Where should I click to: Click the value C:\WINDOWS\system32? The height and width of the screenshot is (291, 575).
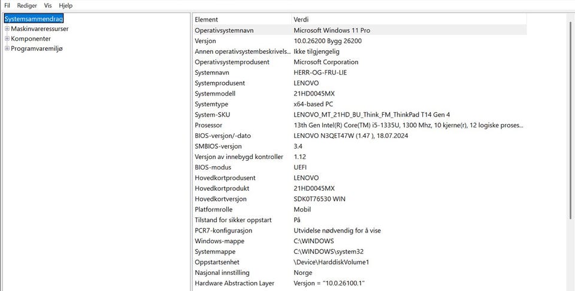pyautogui.click(x=329, y=252)
